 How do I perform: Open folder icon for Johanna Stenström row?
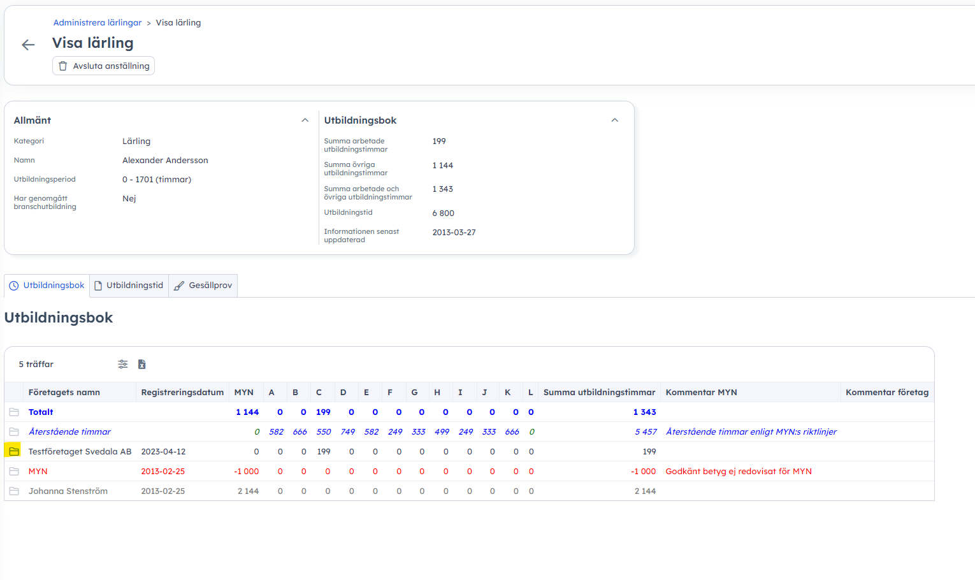point(14,491)
